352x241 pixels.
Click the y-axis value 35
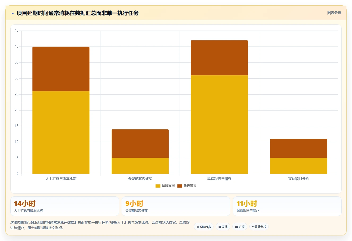pyautogui.click(x=16, y=62)
